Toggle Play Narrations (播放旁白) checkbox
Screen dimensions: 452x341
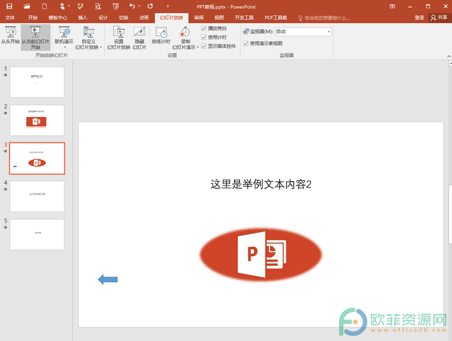click(203, 28)
